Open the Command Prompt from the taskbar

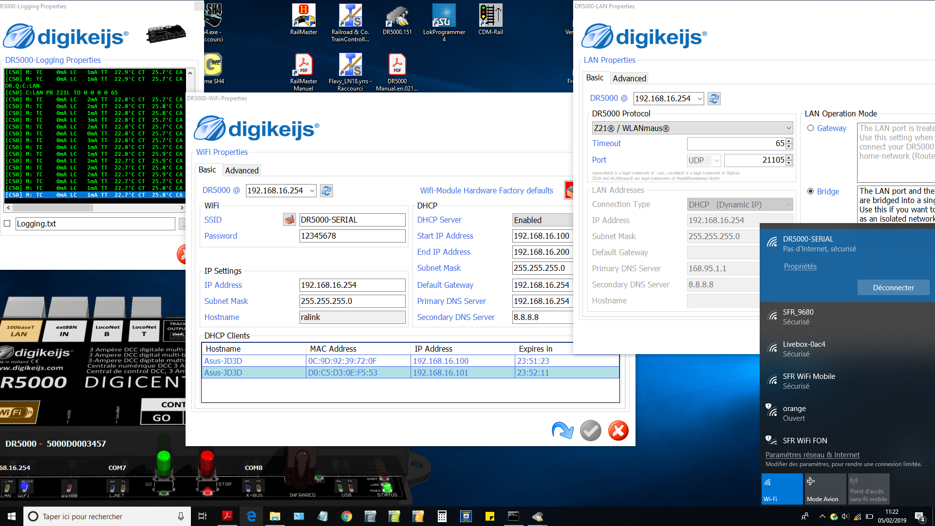(514, 516)
